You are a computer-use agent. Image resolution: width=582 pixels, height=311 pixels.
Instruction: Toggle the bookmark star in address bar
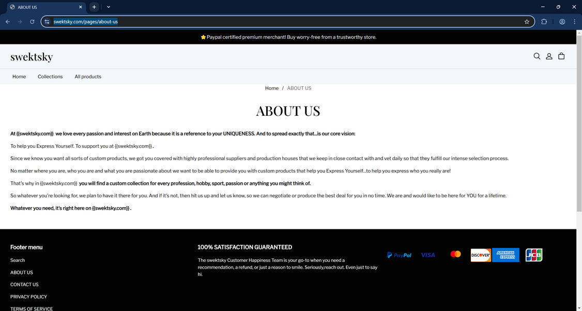(527, 21)
